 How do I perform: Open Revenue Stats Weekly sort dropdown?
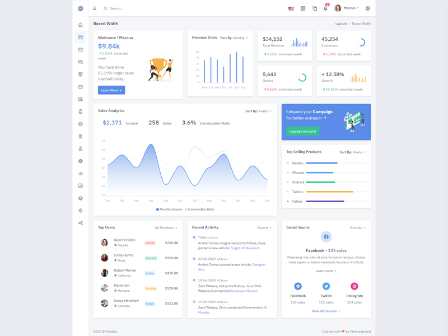click(x=234, y=38)
